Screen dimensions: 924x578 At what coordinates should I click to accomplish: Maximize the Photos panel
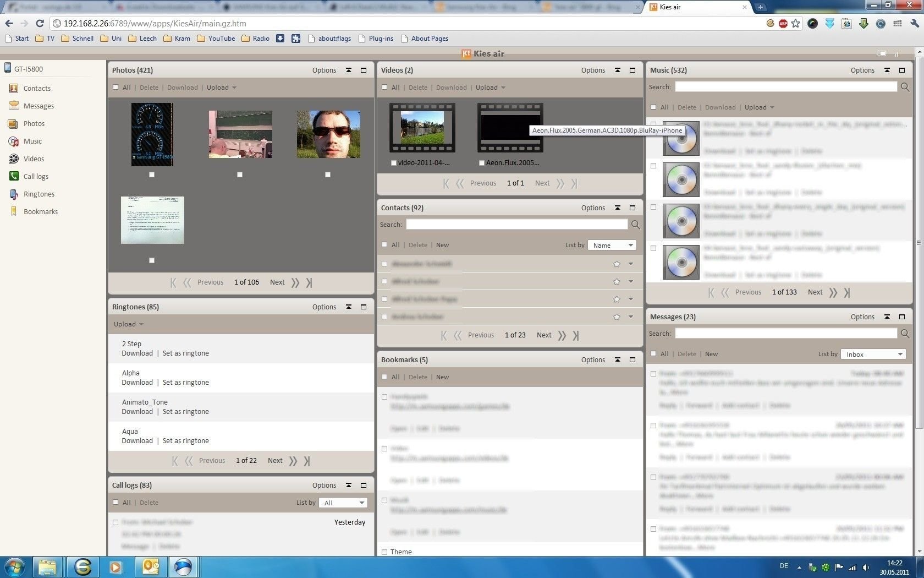coord(364,70)
